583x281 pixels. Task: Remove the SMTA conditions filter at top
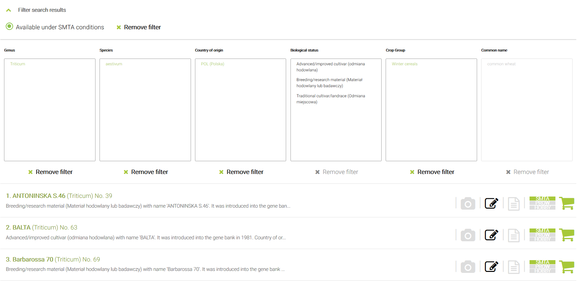(139, 27)
